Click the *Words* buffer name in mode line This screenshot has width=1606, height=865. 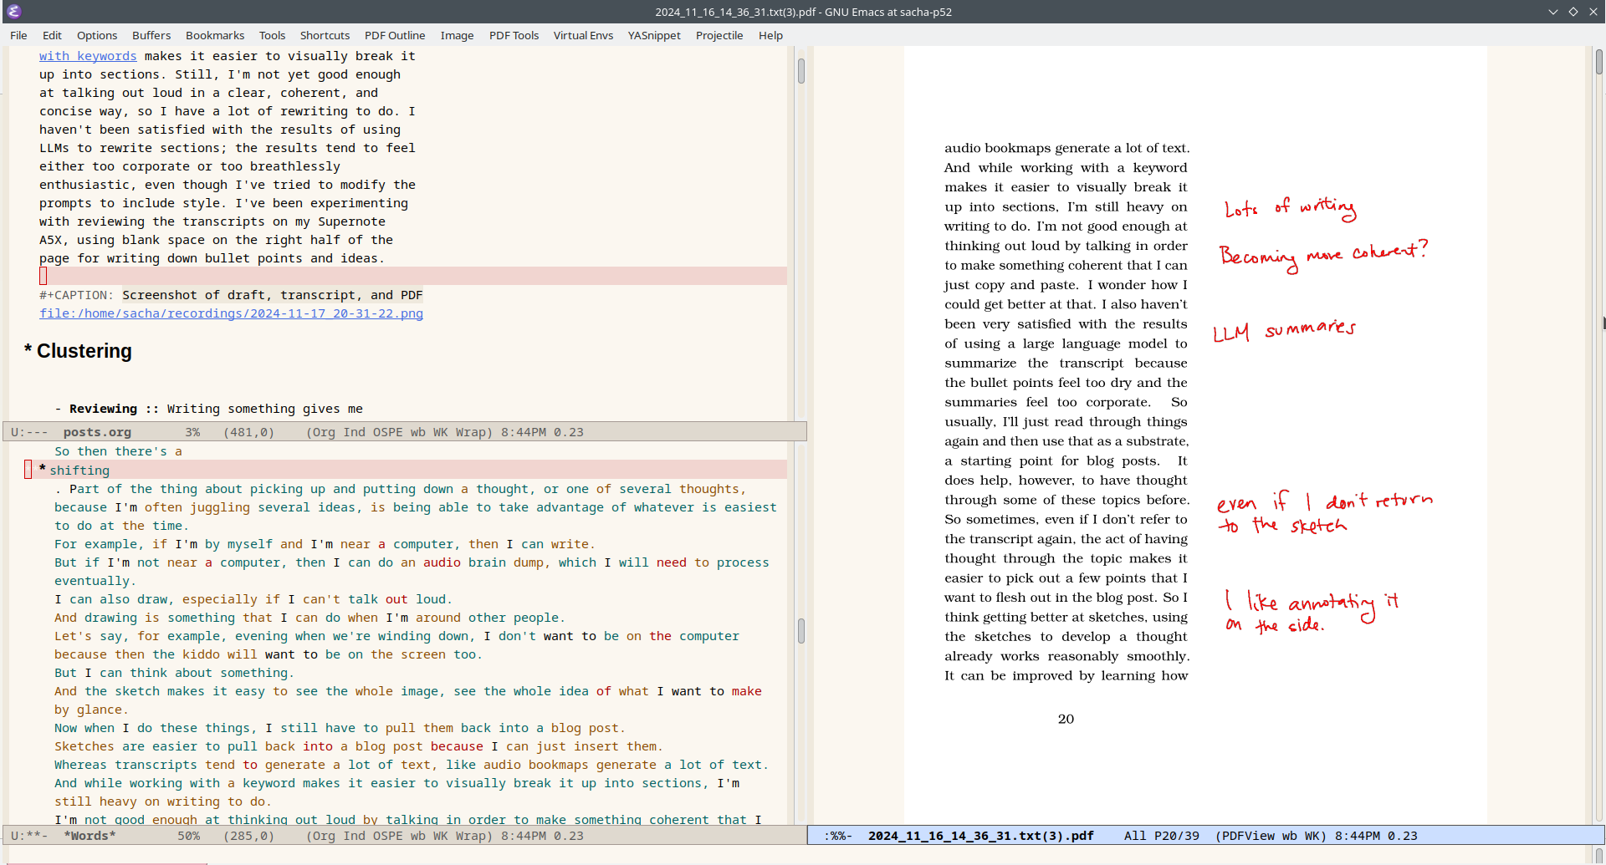click(90, 836)
